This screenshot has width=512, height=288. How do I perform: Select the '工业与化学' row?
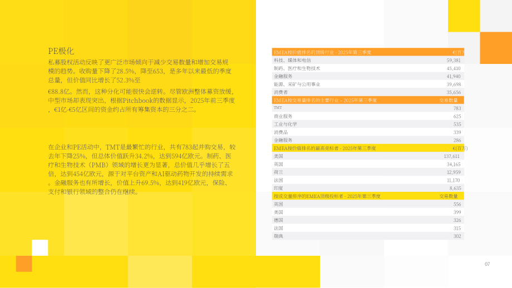tap(368, 125)
